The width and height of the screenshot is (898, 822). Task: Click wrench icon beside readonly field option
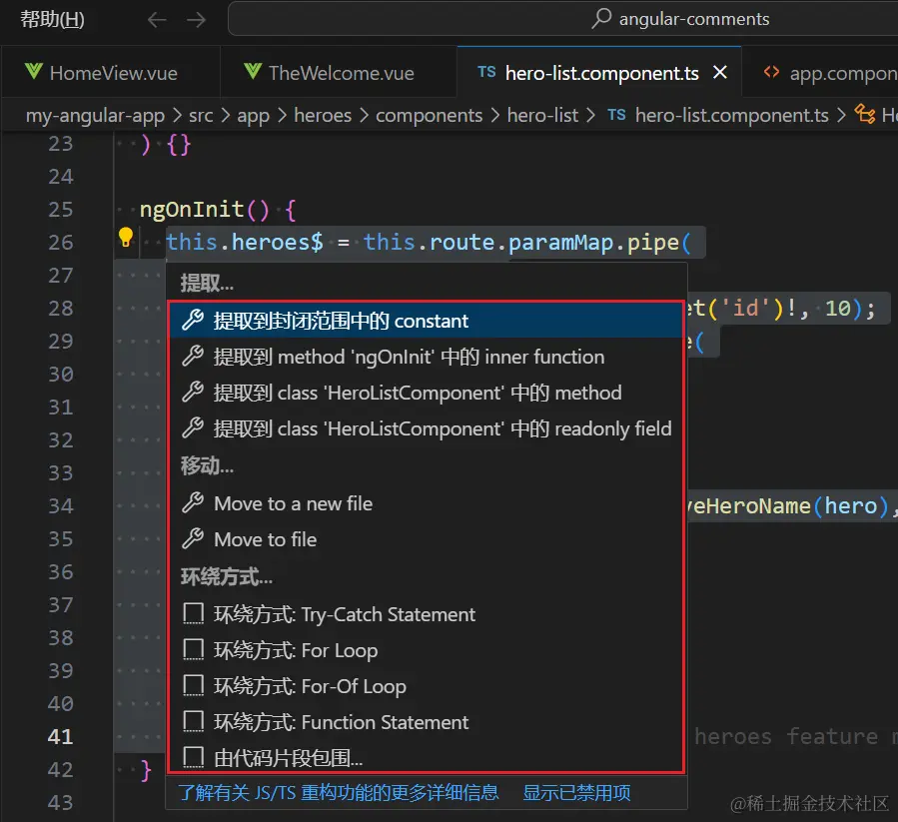click(193, 428)
